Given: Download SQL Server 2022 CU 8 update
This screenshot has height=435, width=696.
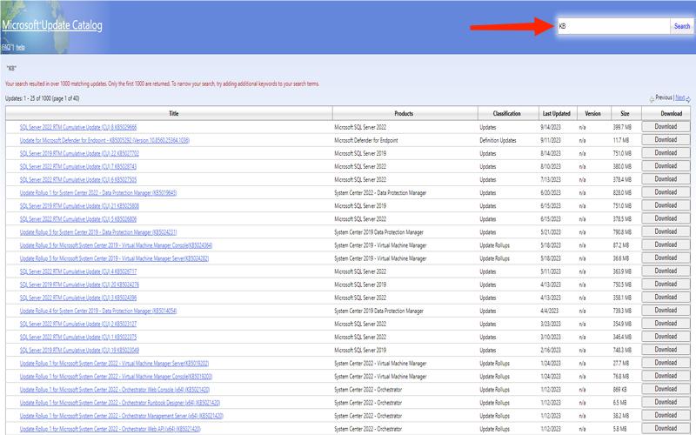Looking at the screenshot, I should [666, 127].
